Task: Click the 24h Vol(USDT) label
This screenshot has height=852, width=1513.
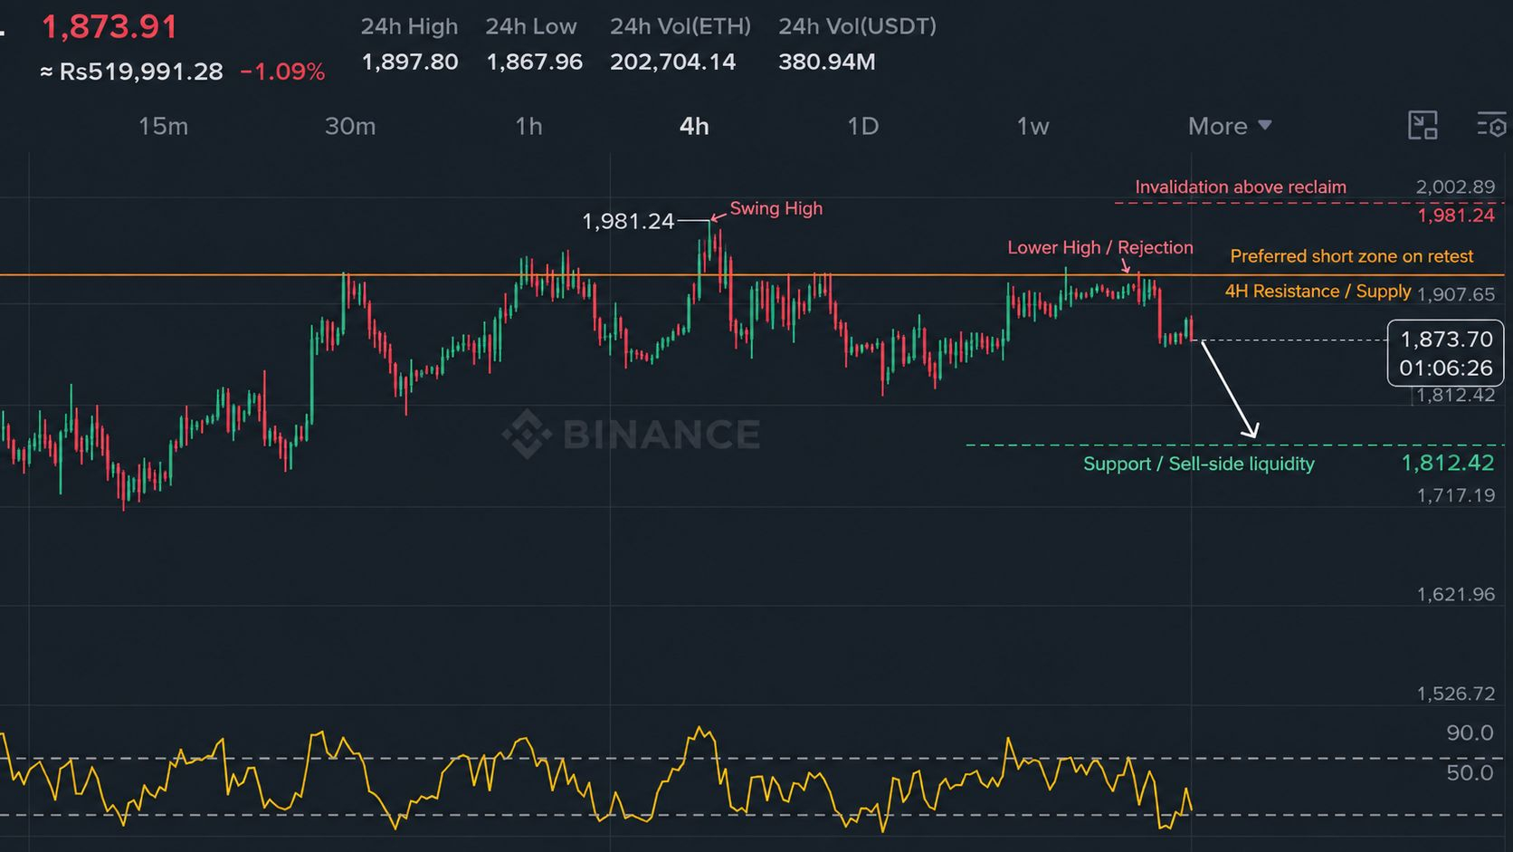Action: pos(858,26)
